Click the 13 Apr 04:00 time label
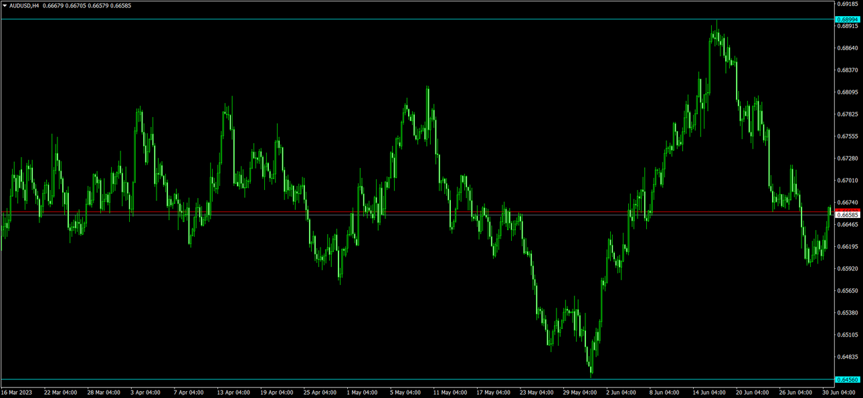Image resolution: width=863 pixels, height=398 pixels. pyautogui.click(x=233, y=393)
